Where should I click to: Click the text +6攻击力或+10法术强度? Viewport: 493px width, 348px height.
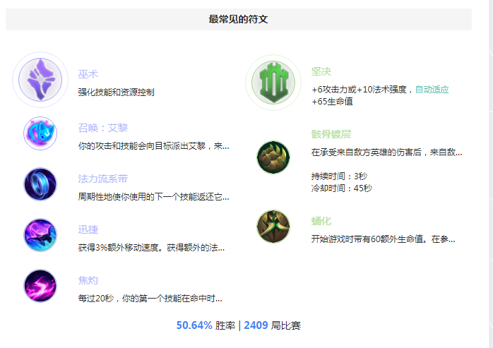(359, 90)
